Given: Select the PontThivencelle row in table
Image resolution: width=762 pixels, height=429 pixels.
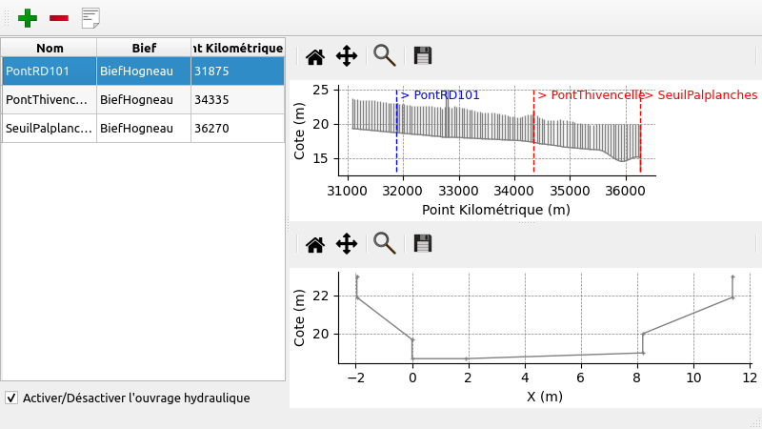Looking at the screenshot, I should (x=50, y=100).
